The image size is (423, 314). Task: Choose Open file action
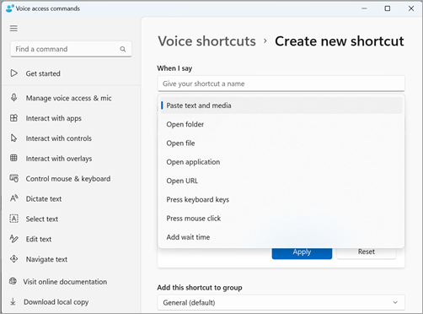[x=281, y=143]
